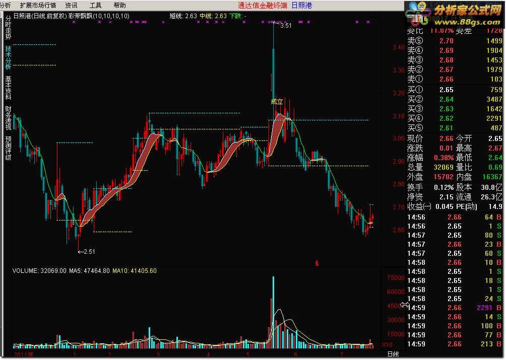
Task: Click the 2.51 low price label
Action: (x=89, y=251)
